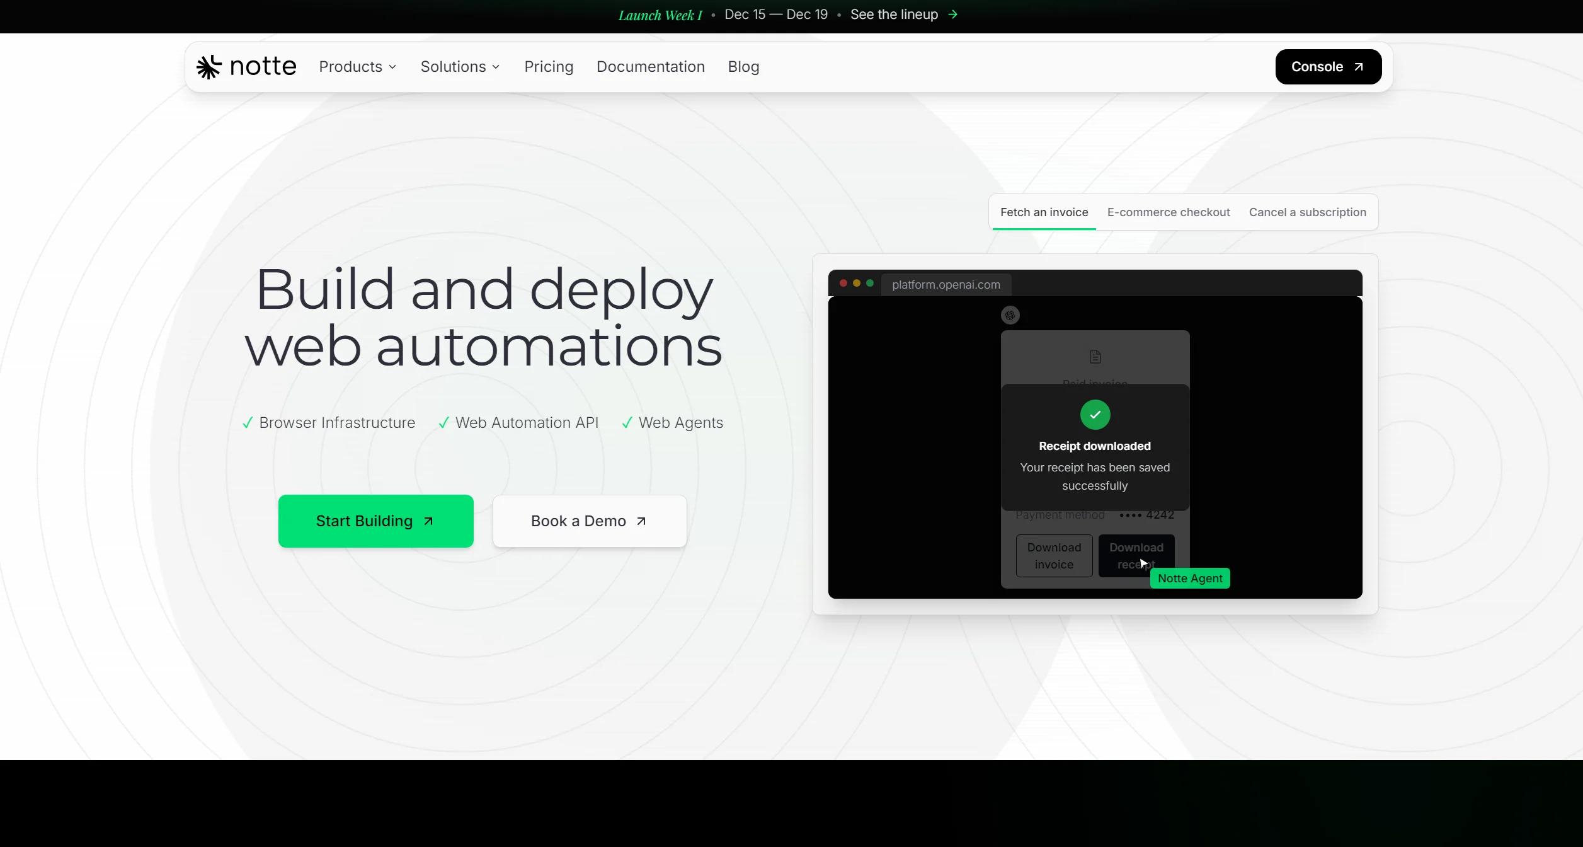The width and height of the screenshot is (1583, 847).
Task: Click the Solutions chevron arrow
Action: click(x=496, y=67)
